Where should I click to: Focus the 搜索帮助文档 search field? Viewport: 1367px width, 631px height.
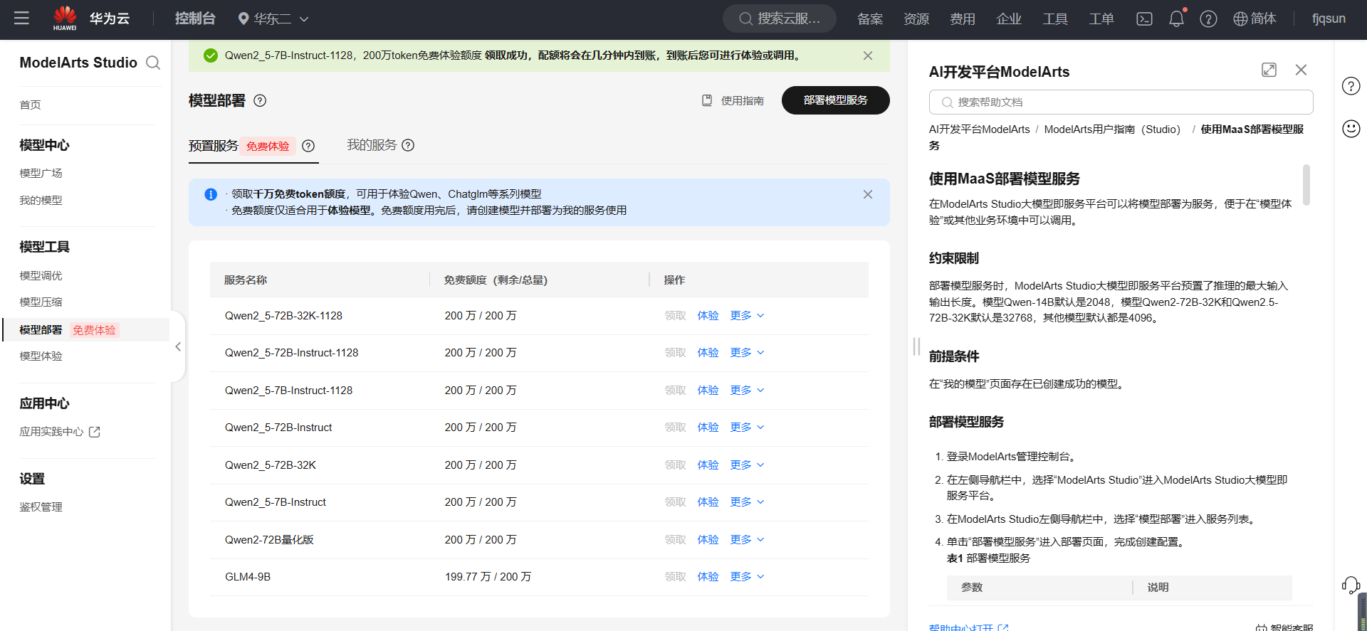(1121, 102)
